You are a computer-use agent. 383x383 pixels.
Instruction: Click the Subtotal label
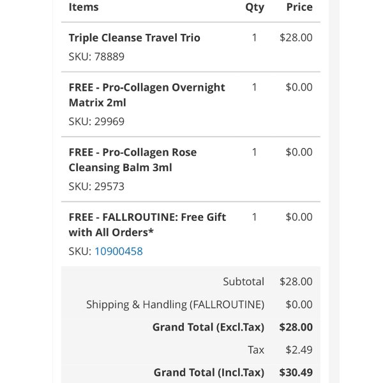(x=244, y=282)
